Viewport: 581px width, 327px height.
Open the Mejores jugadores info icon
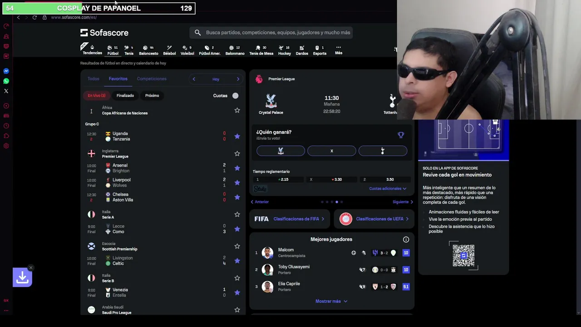tap(406, 239)
